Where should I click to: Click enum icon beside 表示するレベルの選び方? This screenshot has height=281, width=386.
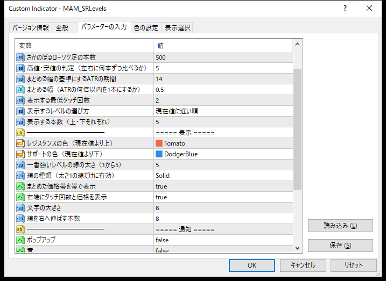pos(20,111)
